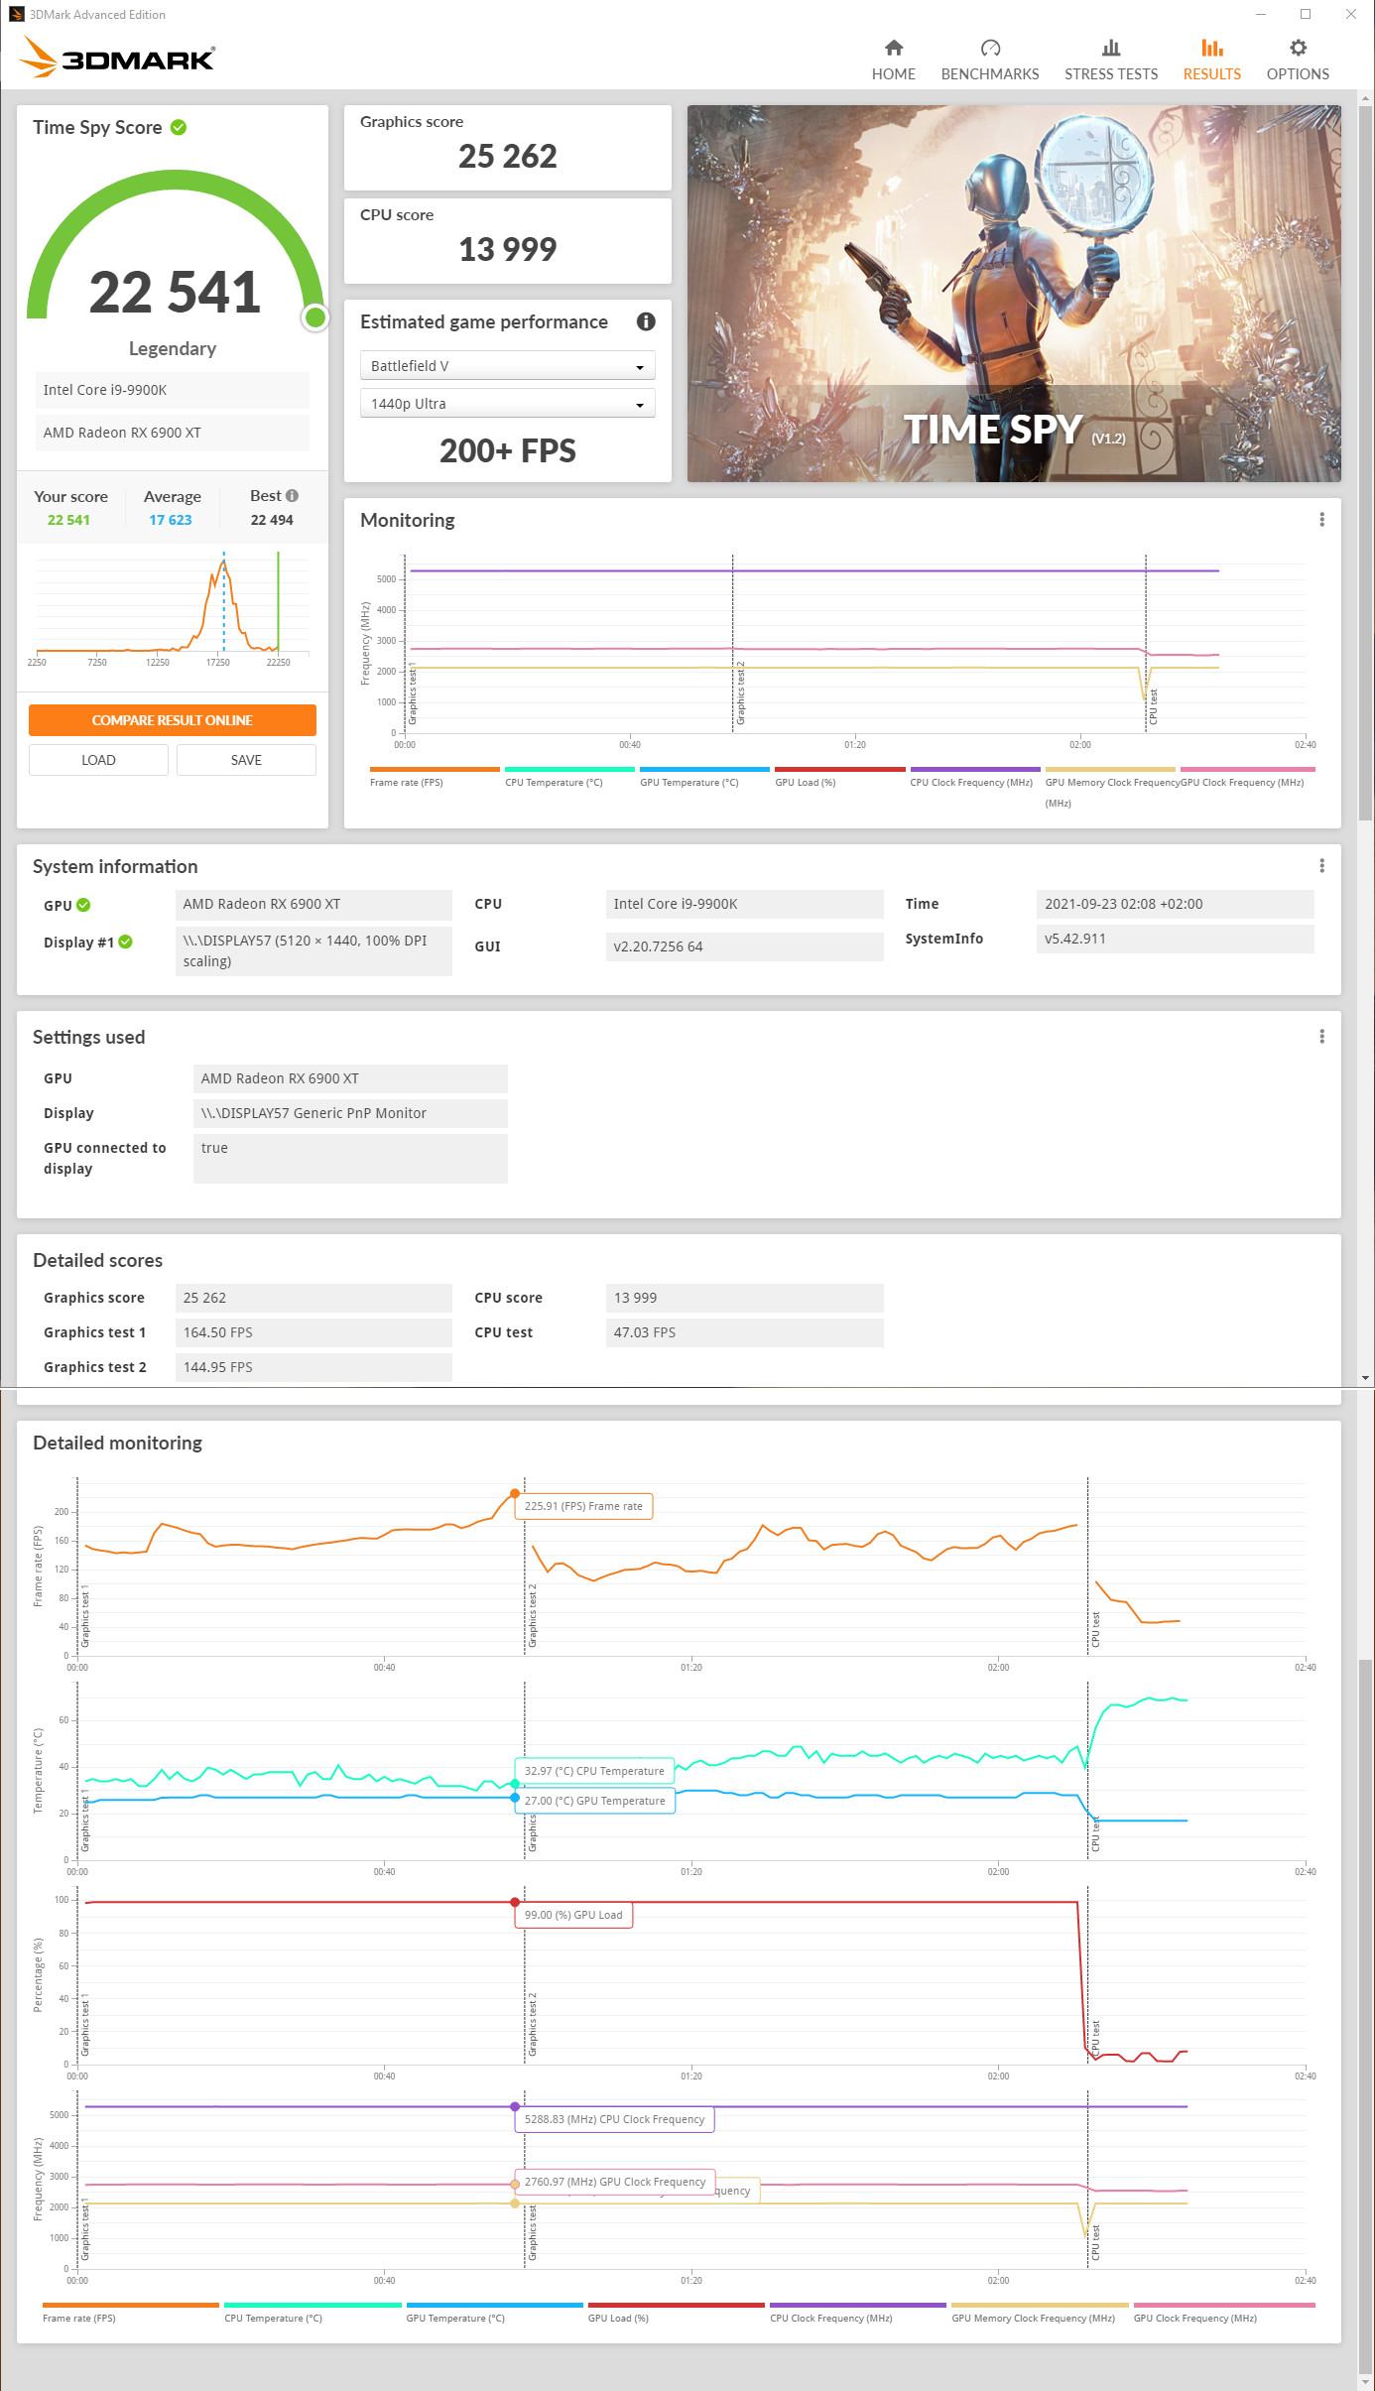Open System information three-dot menu

(x=1321, y=866)
